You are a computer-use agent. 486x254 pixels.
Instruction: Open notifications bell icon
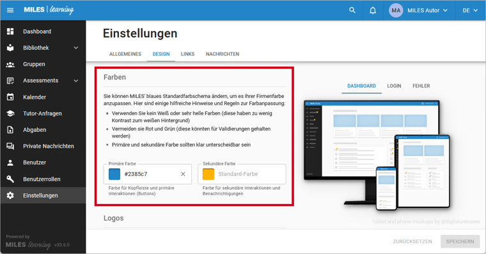pyautogui.click(x=373, y=10)
